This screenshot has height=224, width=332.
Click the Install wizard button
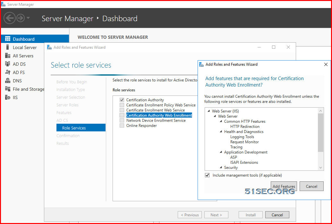tap(251, 215)
